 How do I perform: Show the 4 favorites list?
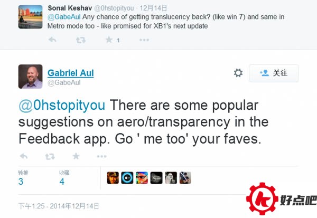64,178
